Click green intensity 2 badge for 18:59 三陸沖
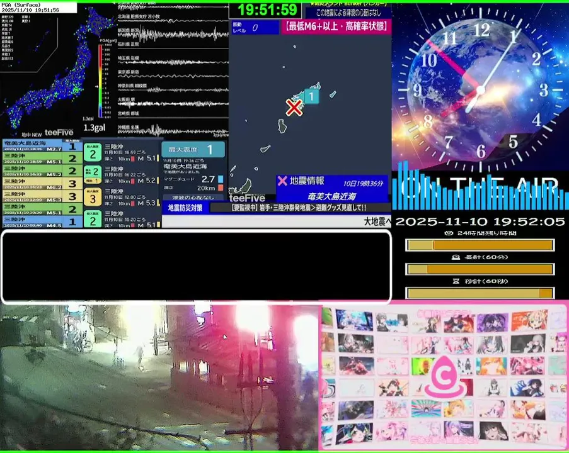Image resolution: width=569 pixels, height=453 pixels. 93,152
